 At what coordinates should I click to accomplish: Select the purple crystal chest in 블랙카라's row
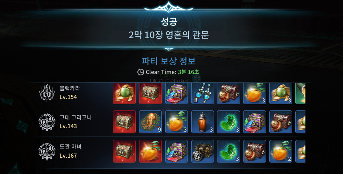tap(176, 93)
